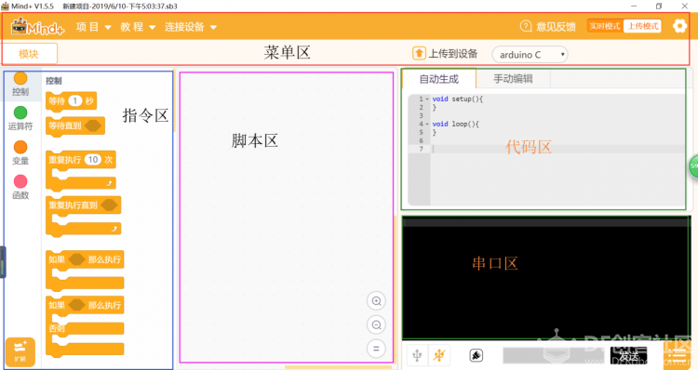
Task: Zoom in the script area
Action: click(x=376, y=301)
